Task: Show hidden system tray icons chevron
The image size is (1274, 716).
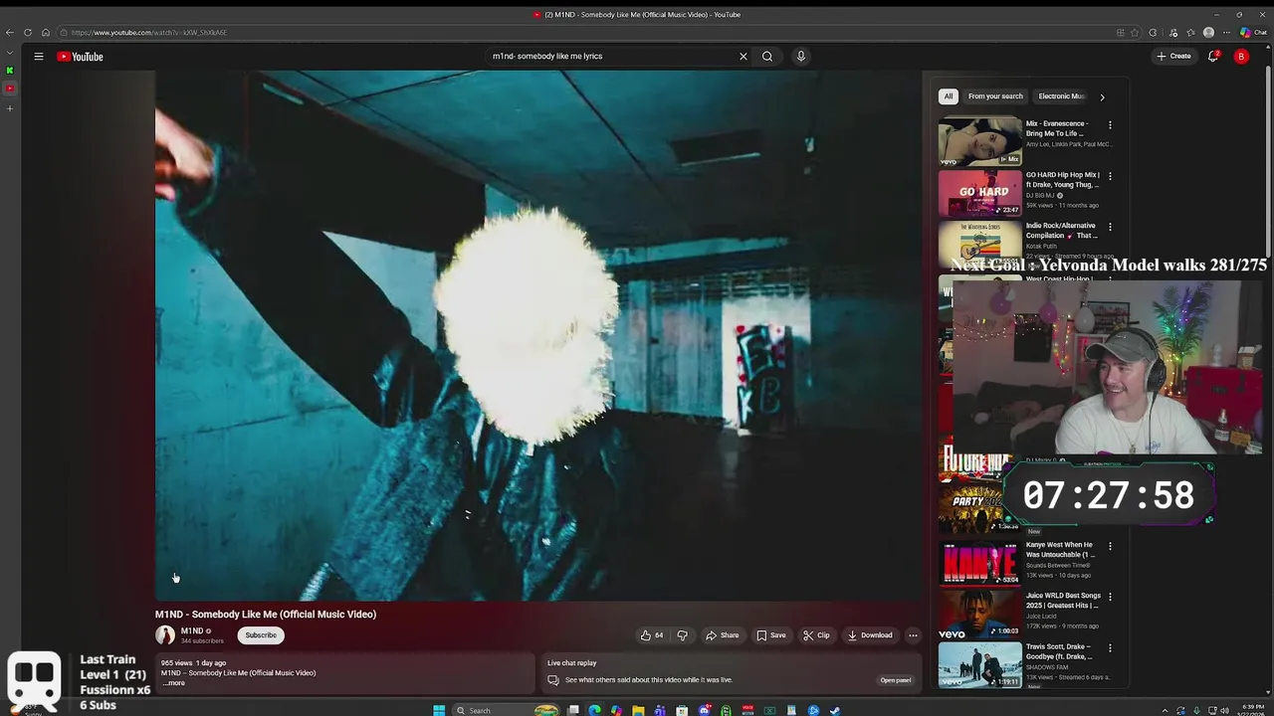Action: coord(1165,710)
